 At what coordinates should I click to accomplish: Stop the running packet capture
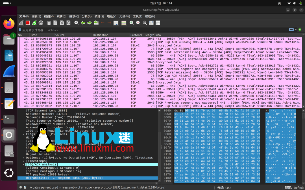coord(28,23)
